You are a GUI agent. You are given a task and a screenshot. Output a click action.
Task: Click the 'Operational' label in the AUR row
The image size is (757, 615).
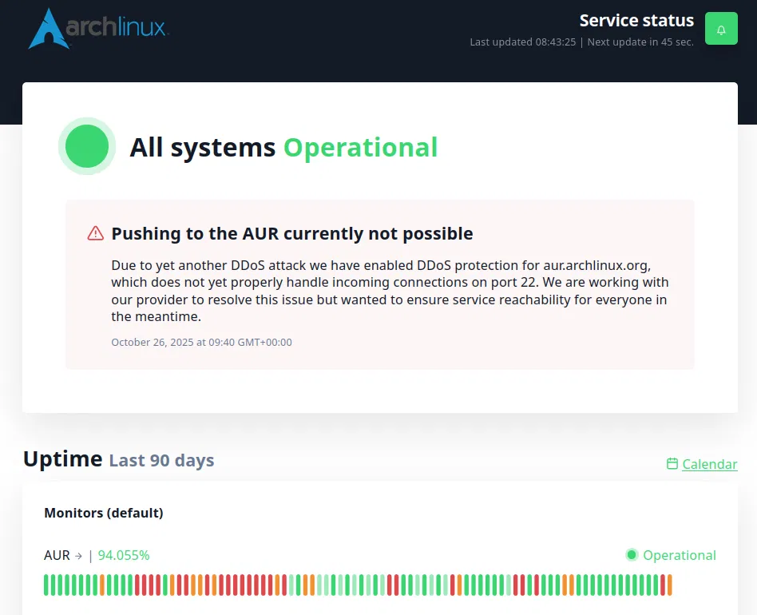pos(680,555)
